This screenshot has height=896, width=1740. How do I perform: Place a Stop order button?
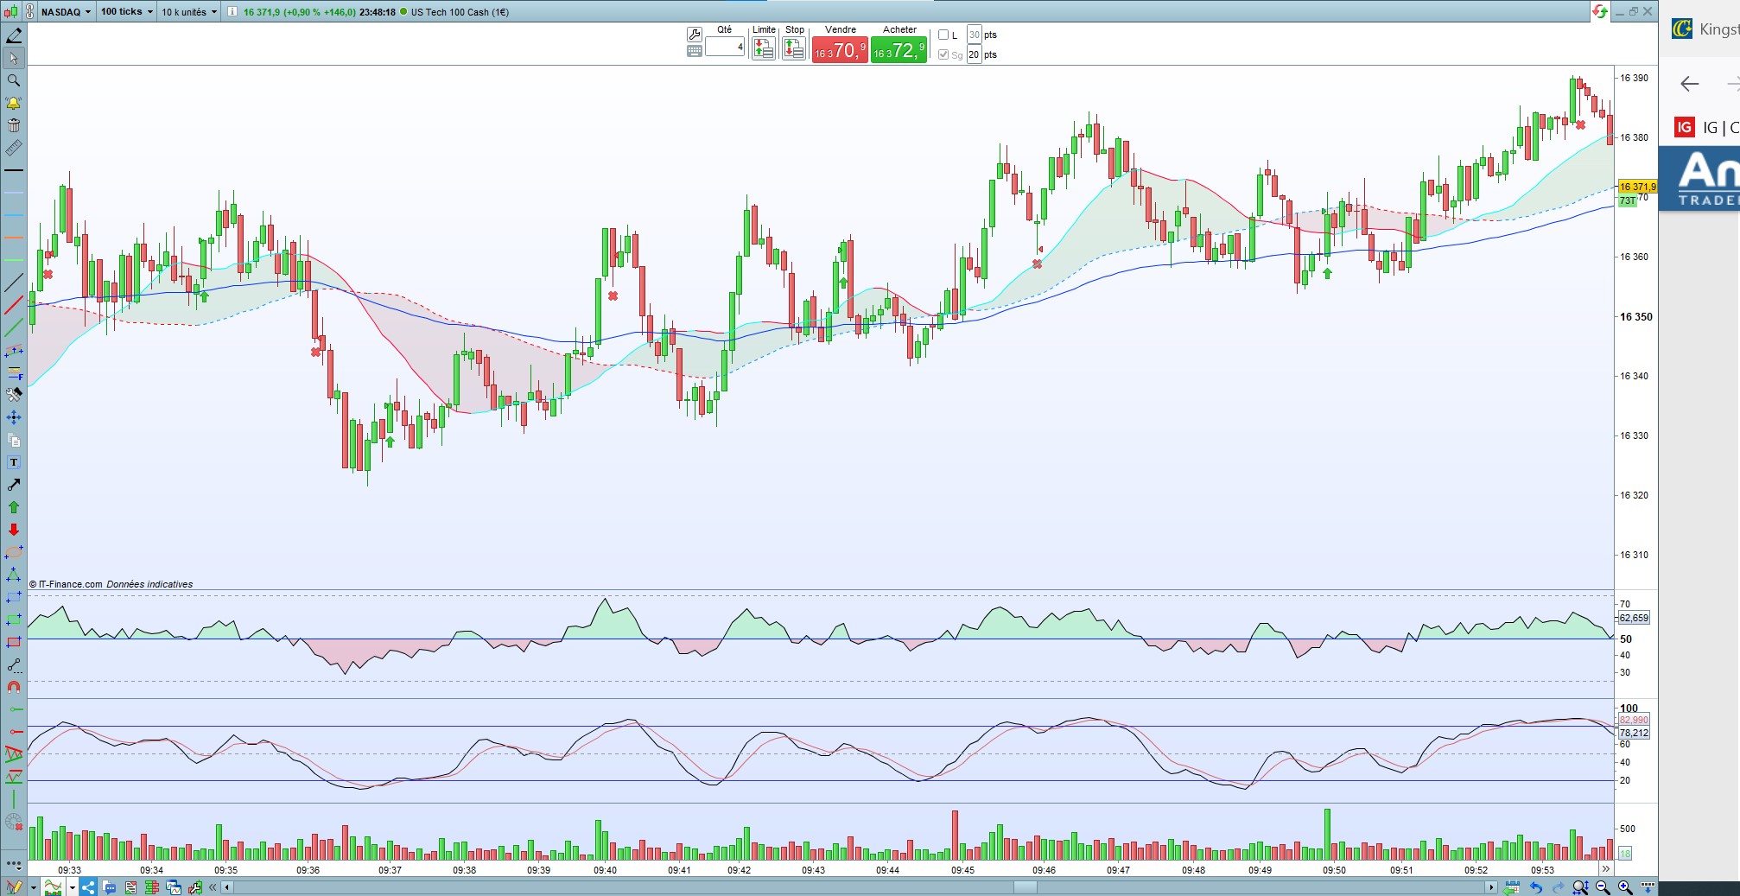tap(794, 48)
